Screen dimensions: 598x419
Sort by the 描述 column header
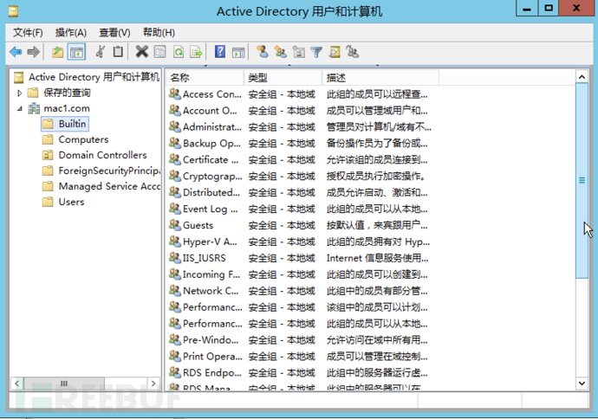[380, 78]
